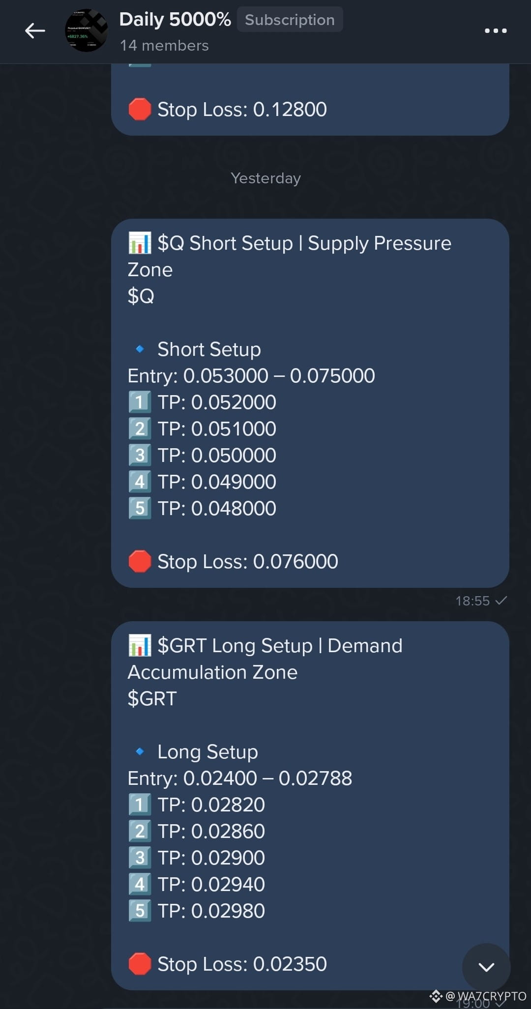
Task: Tap the chart emoji in the $Q message
Action: tap(140, 243)
